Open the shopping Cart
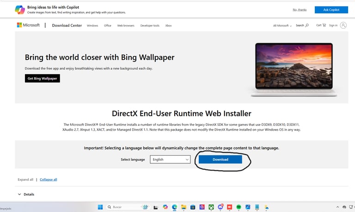Viewport: 355px width, 212px height. (321, 25)
